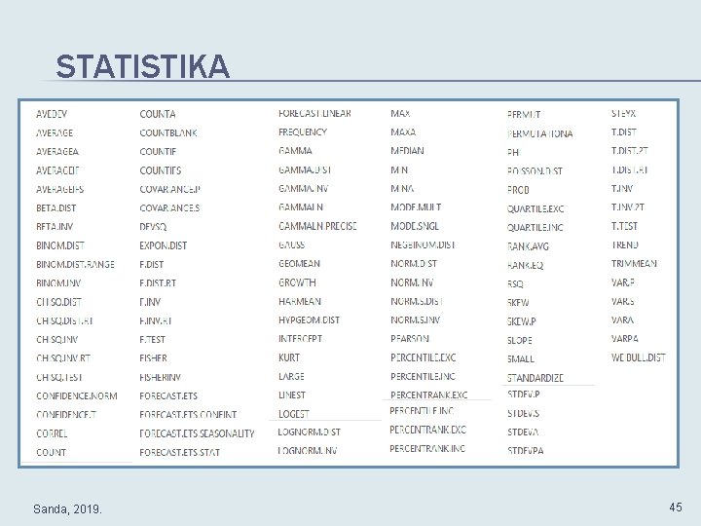Select the GAUSS function
The width and height of the screenshot is (701, 526).
[291, 244]
